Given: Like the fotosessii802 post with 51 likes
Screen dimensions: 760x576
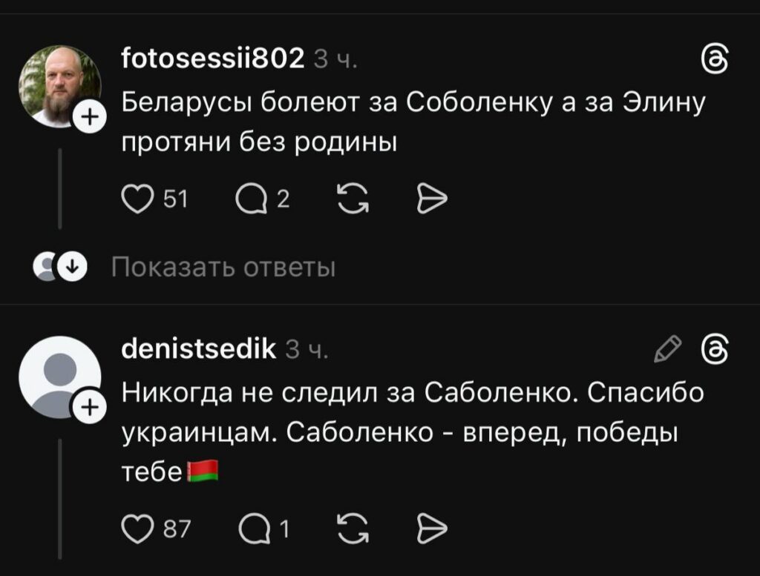Looking at the screenshot, I should tap(135, 198).
